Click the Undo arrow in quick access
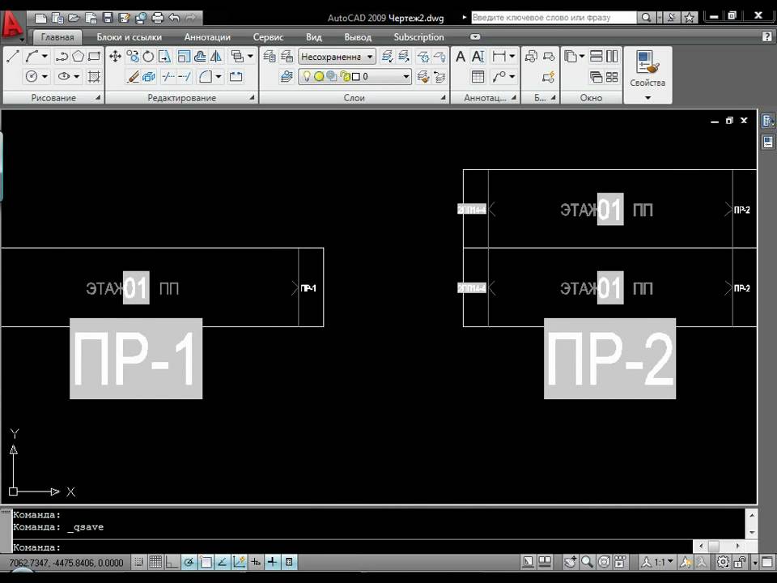Screen dimensions: 777x583 [x=174, y=18]
